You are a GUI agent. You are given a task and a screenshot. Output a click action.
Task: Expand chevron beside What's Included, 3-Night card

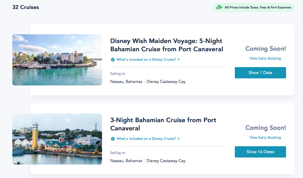[179, 139]
